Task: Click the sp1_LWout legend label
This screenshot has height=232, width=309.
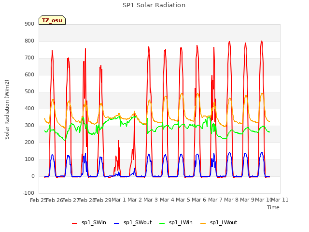Action: (x=224, y=223)
